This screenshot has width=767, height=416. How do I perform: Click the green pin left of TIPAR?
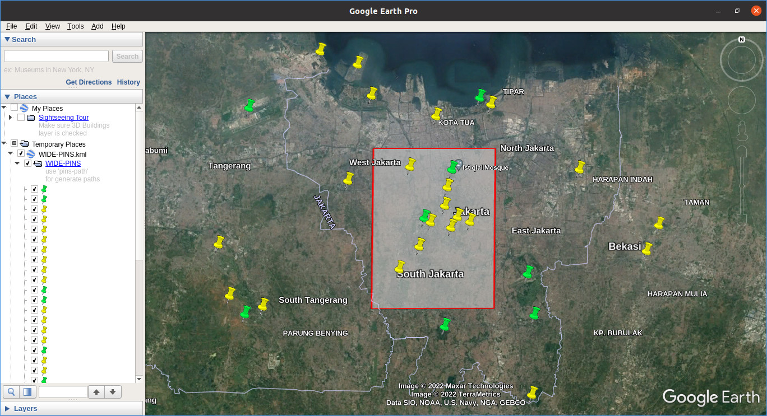tap(480, 95)
